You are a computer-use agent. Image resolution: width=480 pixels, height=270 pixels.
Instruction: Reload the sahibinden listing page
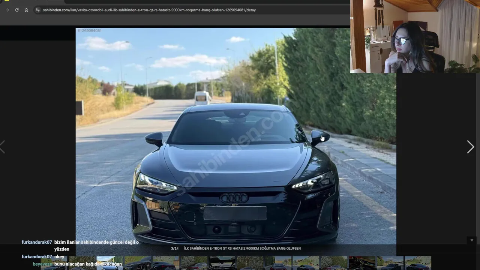(17, 10)
